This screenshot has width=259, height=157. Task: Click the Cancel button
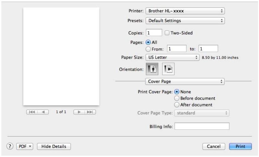click(214, 146)
